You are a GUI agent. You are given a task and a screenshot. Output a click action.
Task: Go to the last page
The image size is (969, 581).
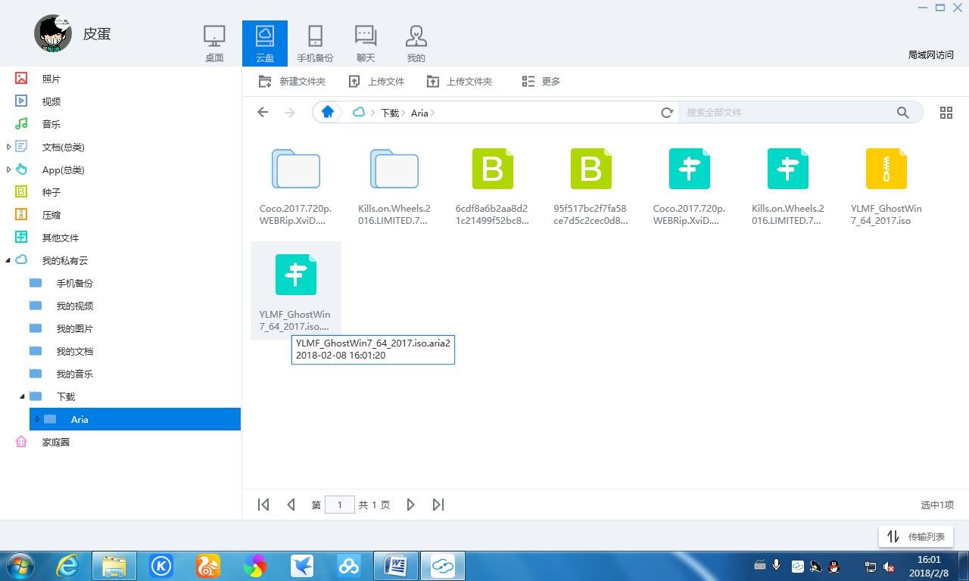[x=438, y=505]
